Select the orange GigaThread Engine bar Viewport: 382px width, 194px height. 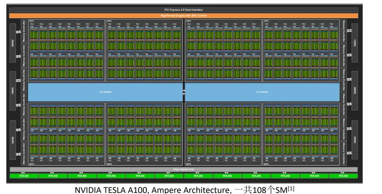pos(184,16)
